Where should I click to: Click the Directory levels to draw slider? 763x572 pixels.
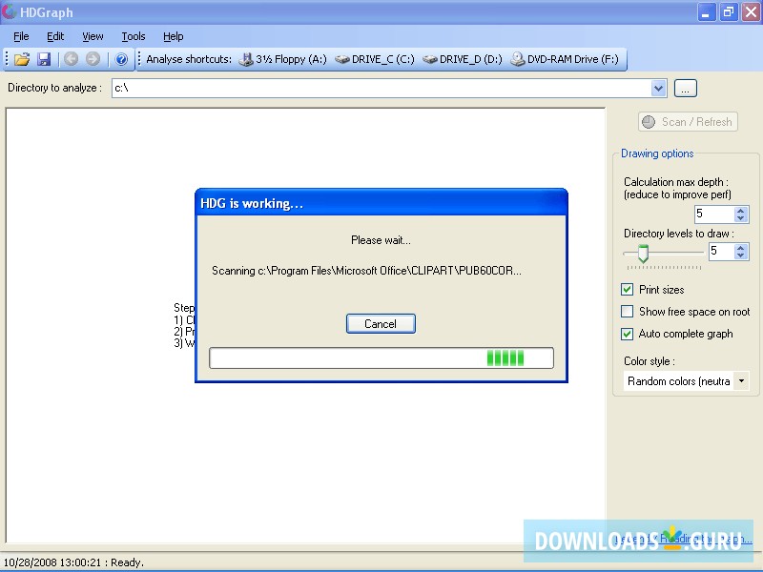pos(663,254)
